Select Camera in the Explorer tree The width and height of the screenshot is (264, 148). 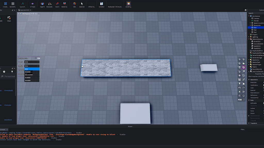click(x=256, y=18)
